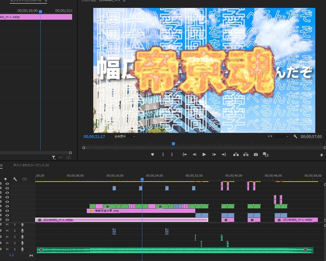Add a marker in the Program monitor

click(x=152, y=154)
